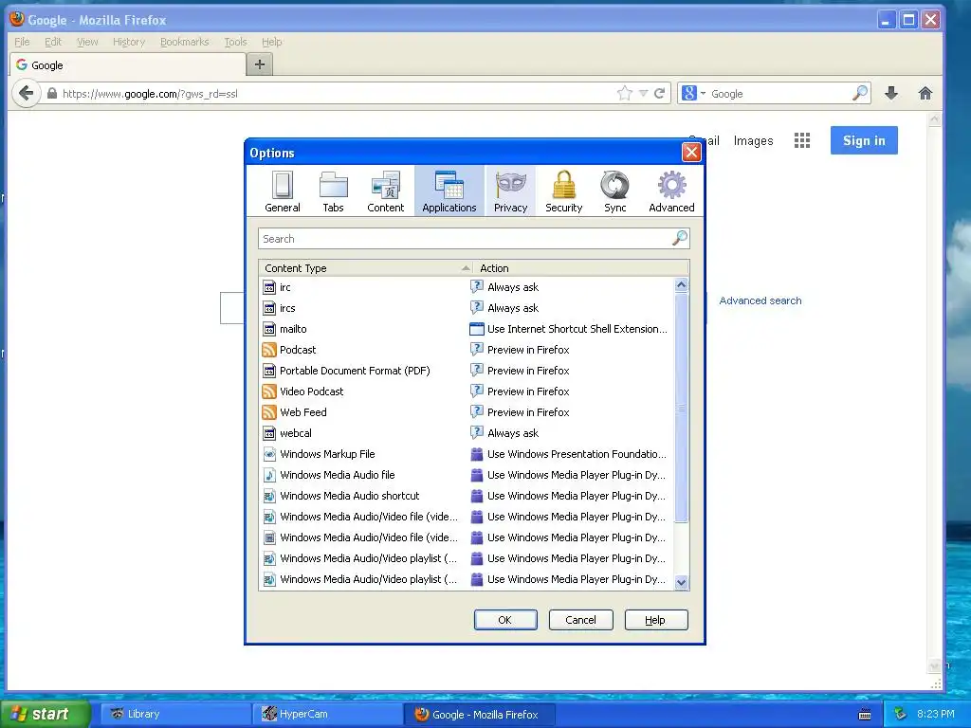Click the Help button in Options
Viewport: 971px width, 728px height.
click(x=656, y=620)
